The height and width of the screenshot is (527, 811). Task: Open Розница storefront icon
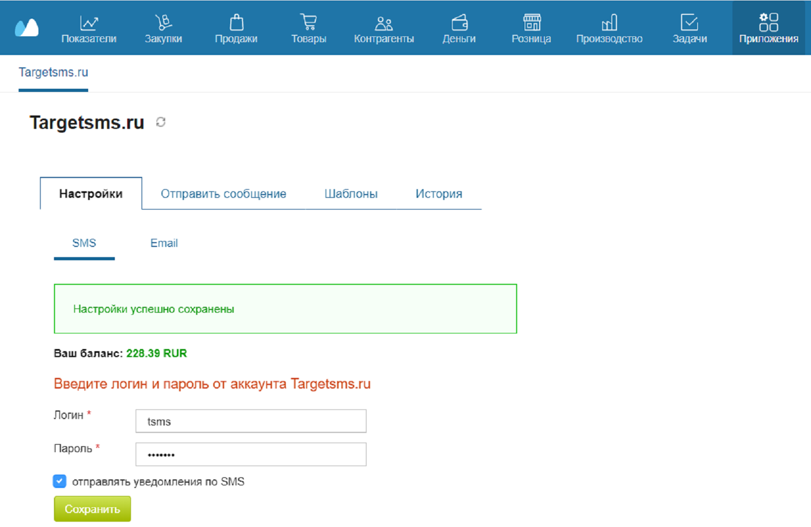tap(532, 22)
